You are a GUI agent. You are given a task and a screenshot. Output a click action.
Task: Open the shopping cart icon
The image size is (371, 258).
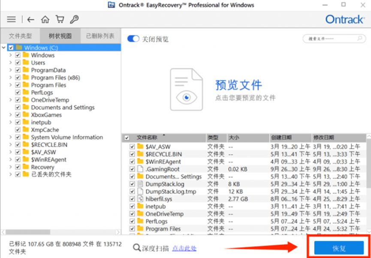click(60, 19)
